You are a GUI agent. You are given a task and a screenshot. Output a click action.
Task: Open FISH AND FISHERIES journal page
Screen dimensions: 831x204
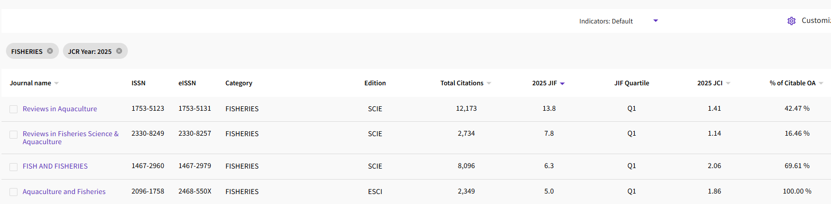point(55,166)
